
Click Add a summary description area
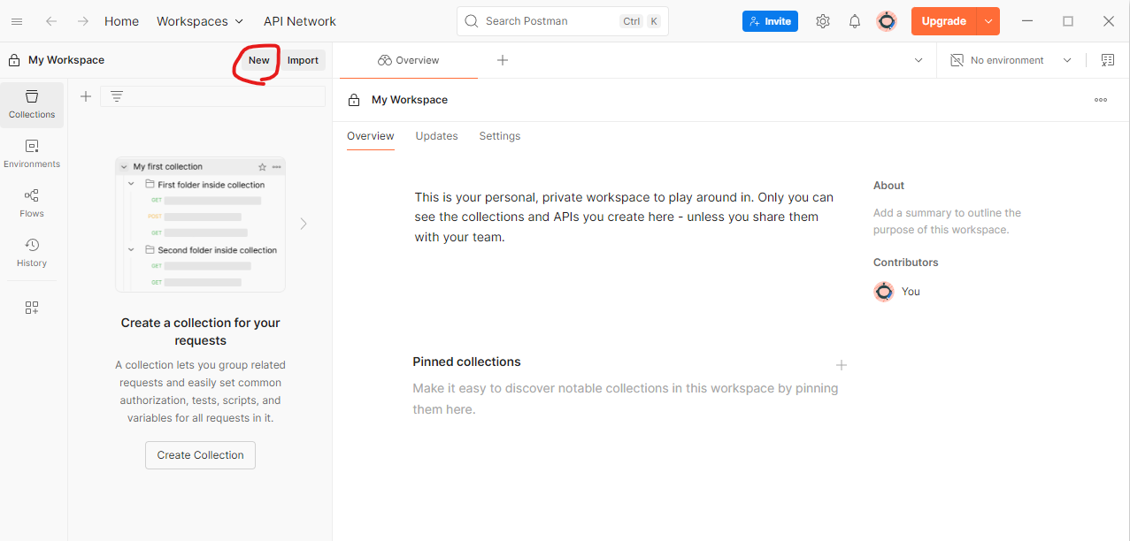pyautogui.click(x=947, y=221)
